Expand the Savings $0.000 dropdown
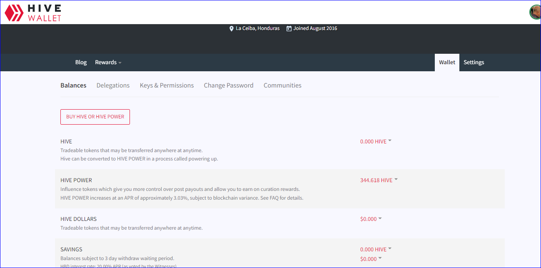541x268 pixels. tap(371, 259)
